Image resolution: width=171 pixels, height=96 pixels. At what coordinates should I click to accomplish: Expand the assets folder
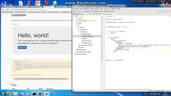pyautogui.click(x=77, y=27)
